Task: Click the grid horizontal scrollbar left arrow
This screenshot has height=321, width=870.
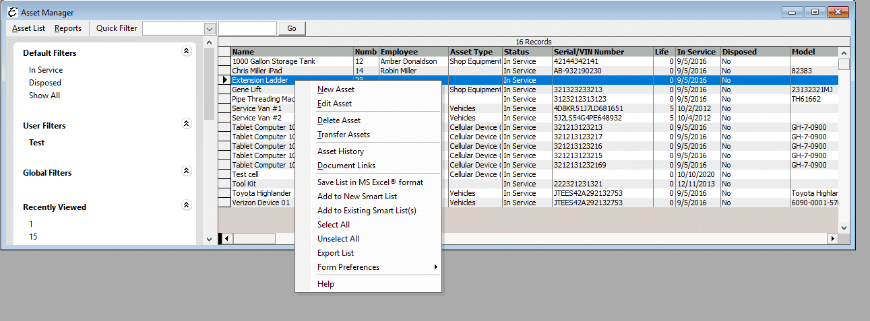Action: coord(226,239)
